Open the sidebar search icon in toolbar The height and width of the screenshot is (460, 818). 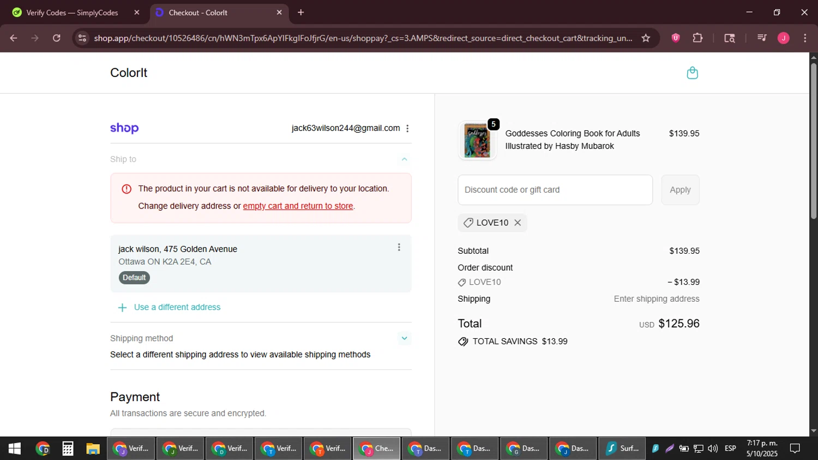coord(730,38)
